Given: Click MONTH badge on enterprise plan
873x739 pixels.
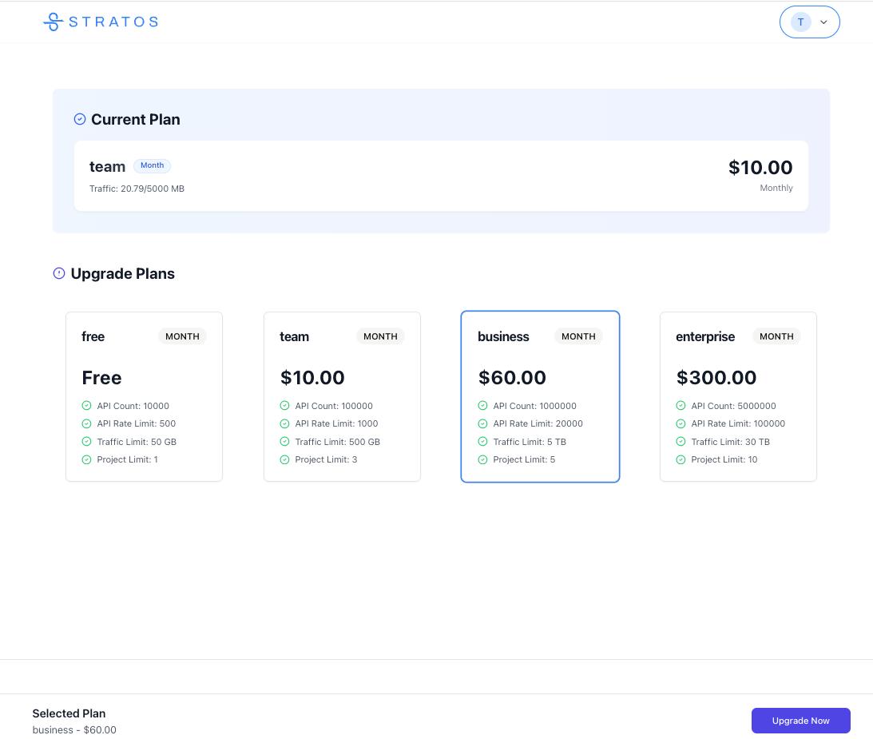Looking at the screenshot, I should coord(776,336).
